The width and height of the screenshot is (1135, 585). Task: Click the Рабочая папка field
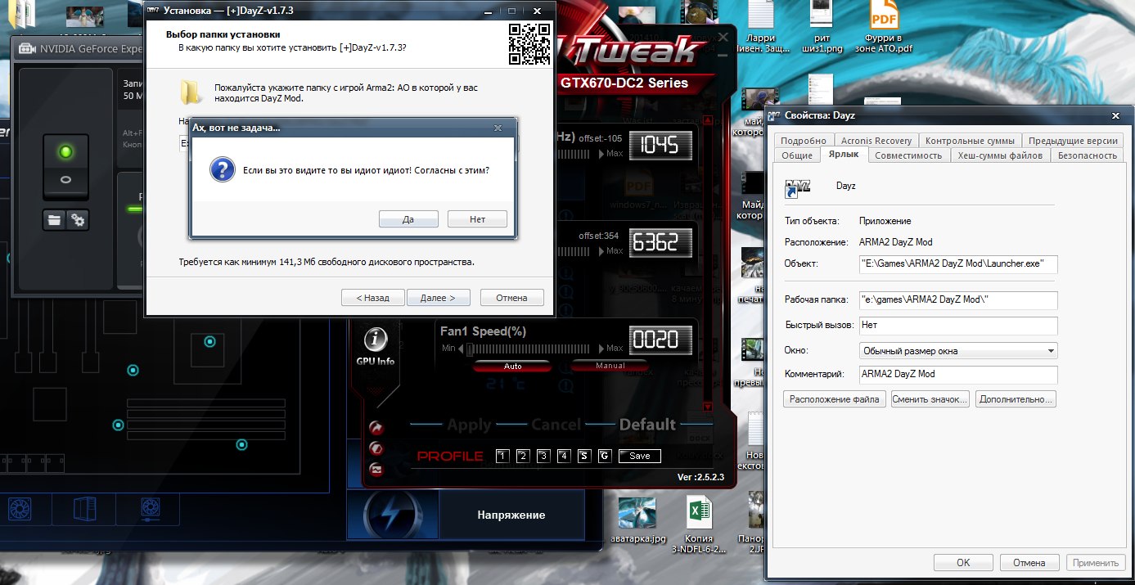tap(958, 300)
